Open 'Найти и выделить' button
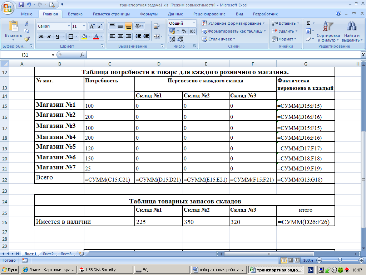 pyautogui.click(x=352, y=32)
